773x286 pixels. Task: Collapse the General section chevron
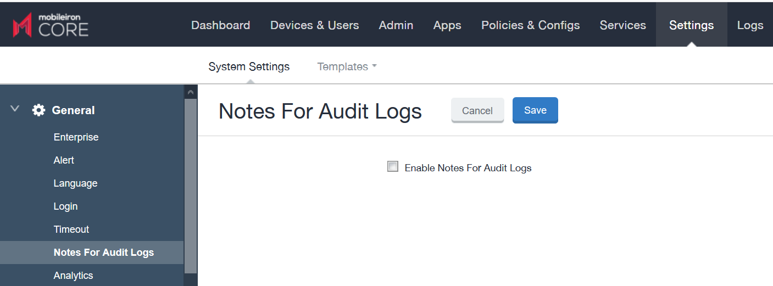[x=15, y=110]
